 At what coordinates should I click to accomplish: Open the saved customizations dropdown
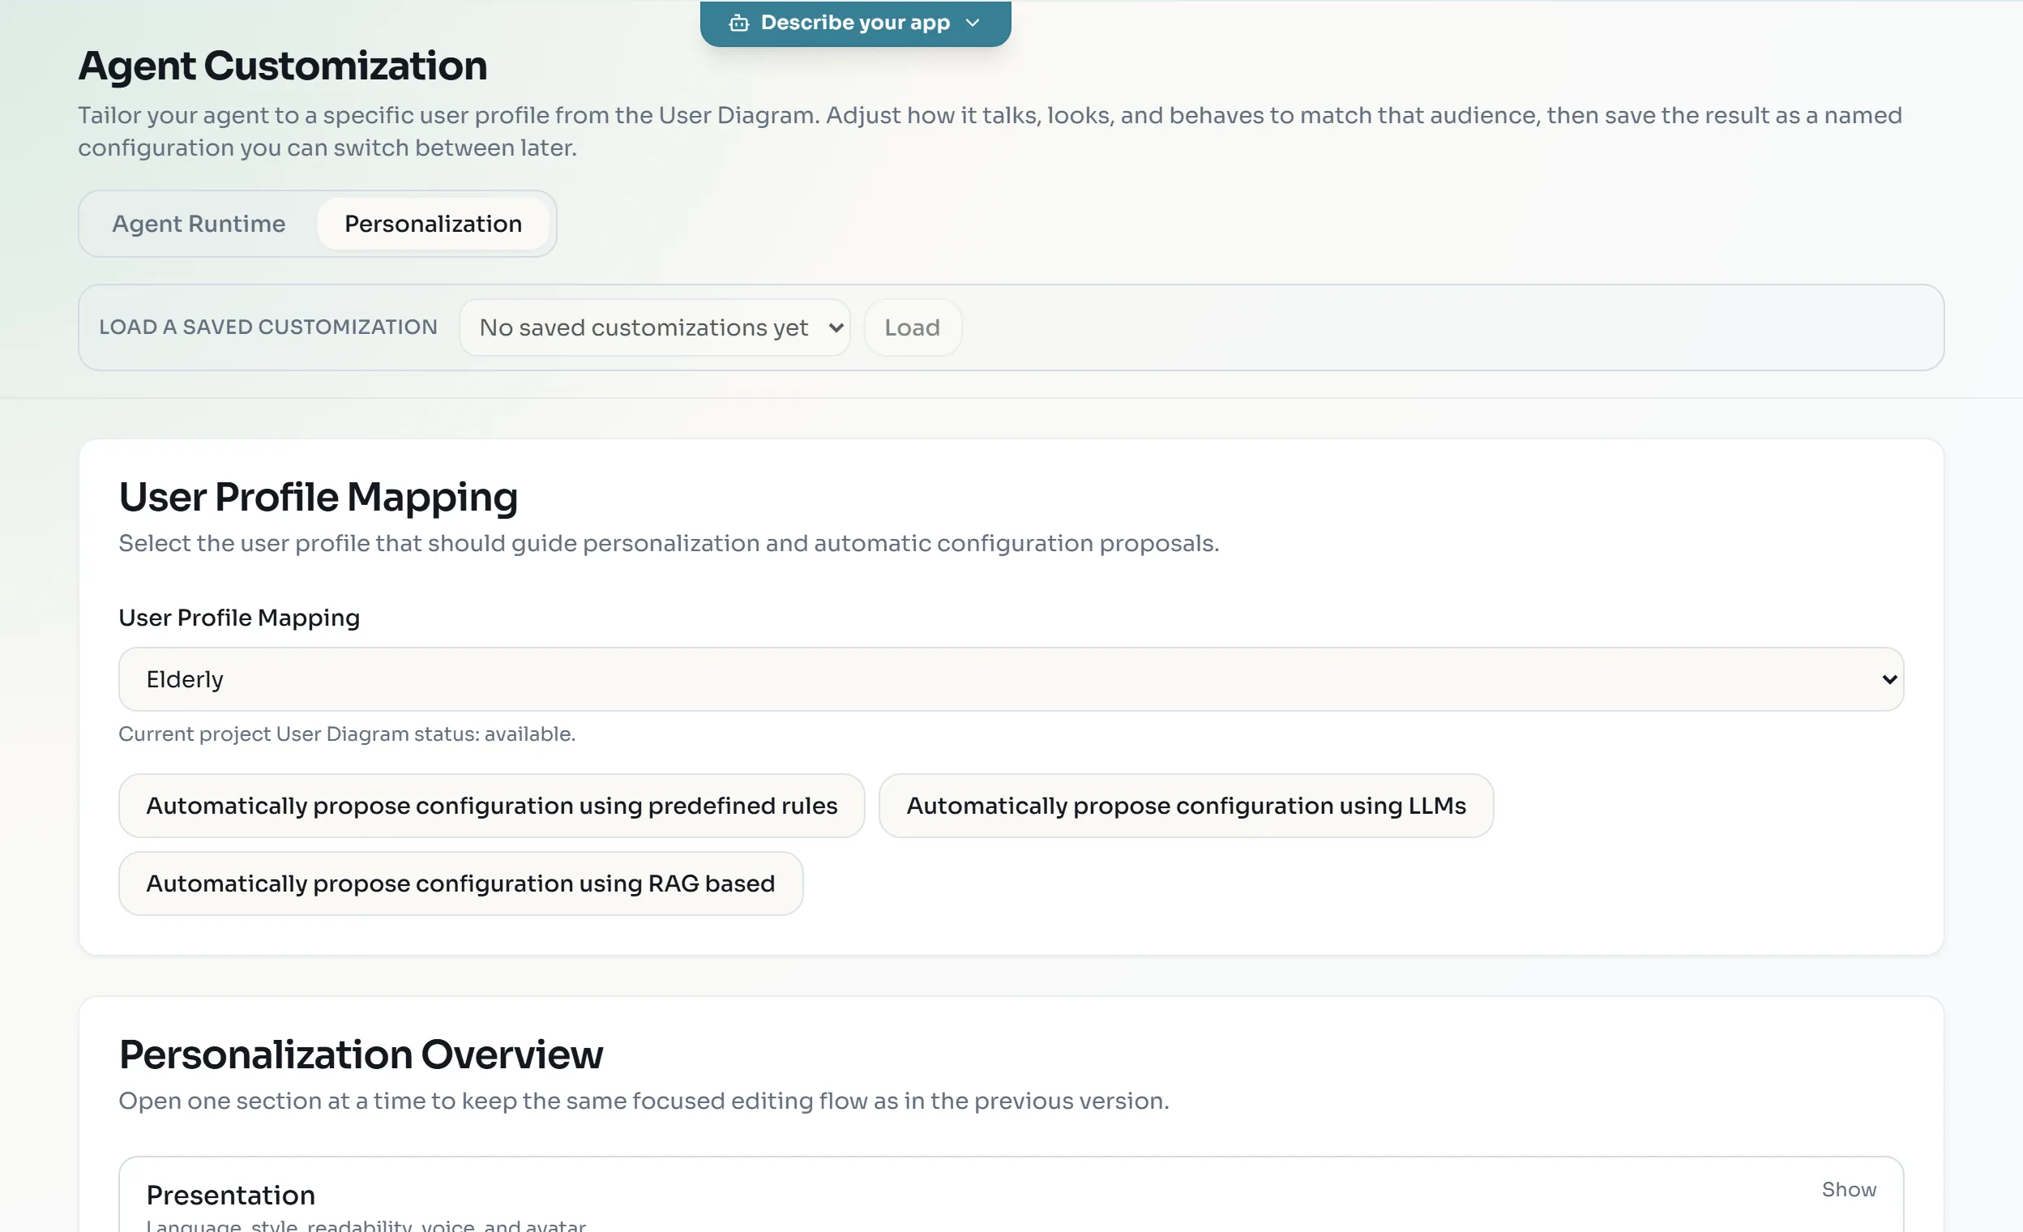(654, 327)
